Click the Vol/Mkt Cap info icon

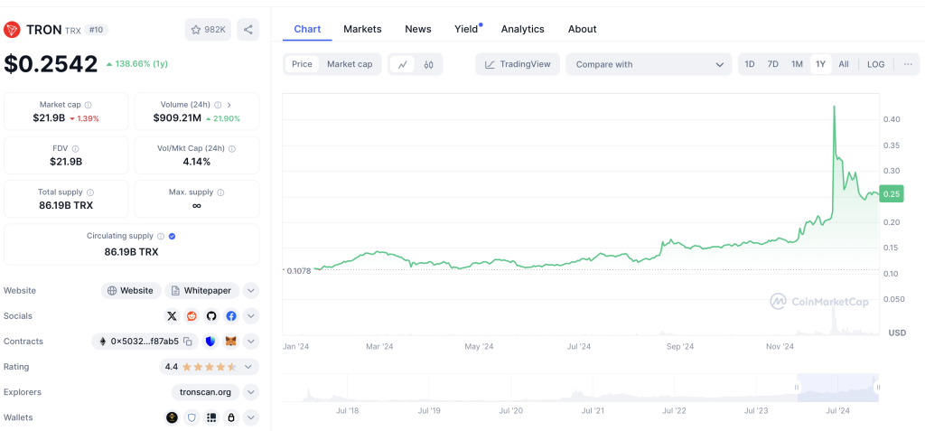pyautogui.click(x=232, y=149)
